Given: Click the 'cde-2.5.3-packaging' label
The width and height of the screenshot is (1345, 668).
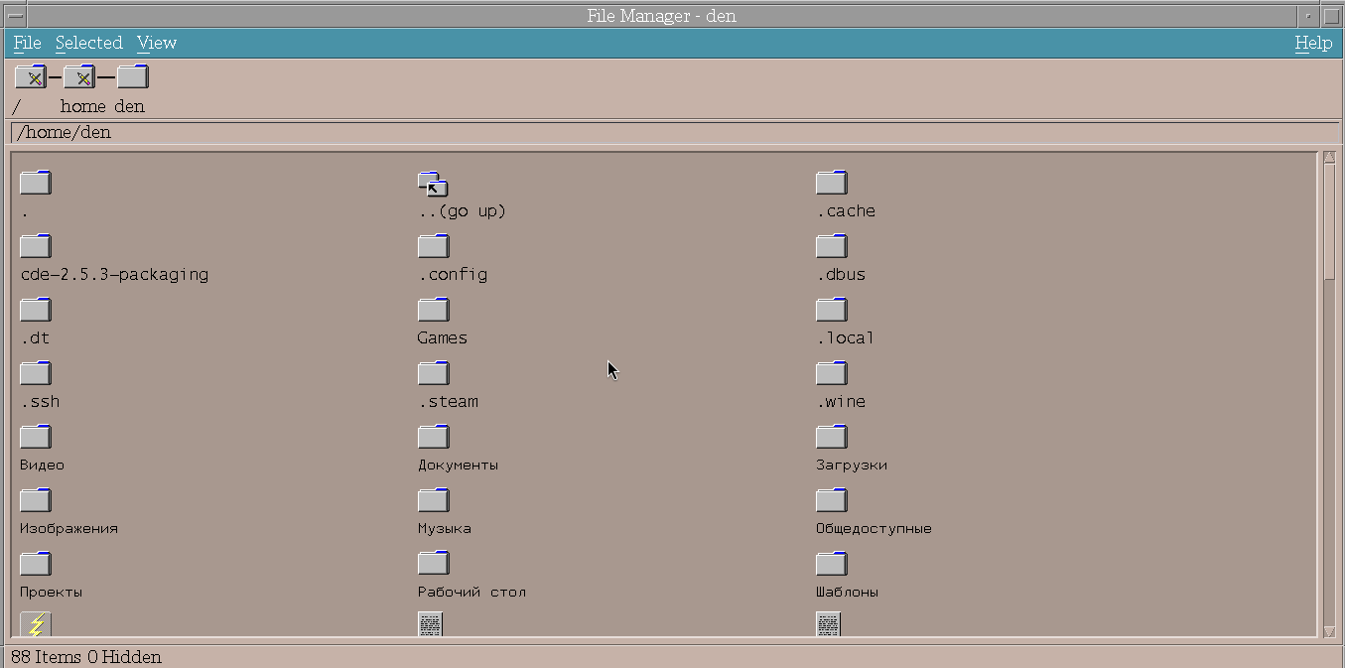Looking at the screenshot, I should coord(114,275).
